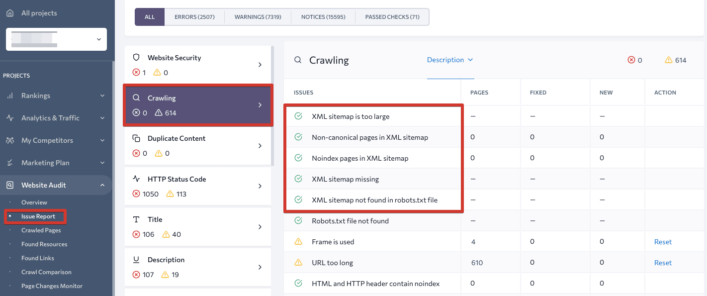Expand the My Competitors chevron
This screenshot has height=296, width=707.
pyautogui.click(x=102, y=140)
